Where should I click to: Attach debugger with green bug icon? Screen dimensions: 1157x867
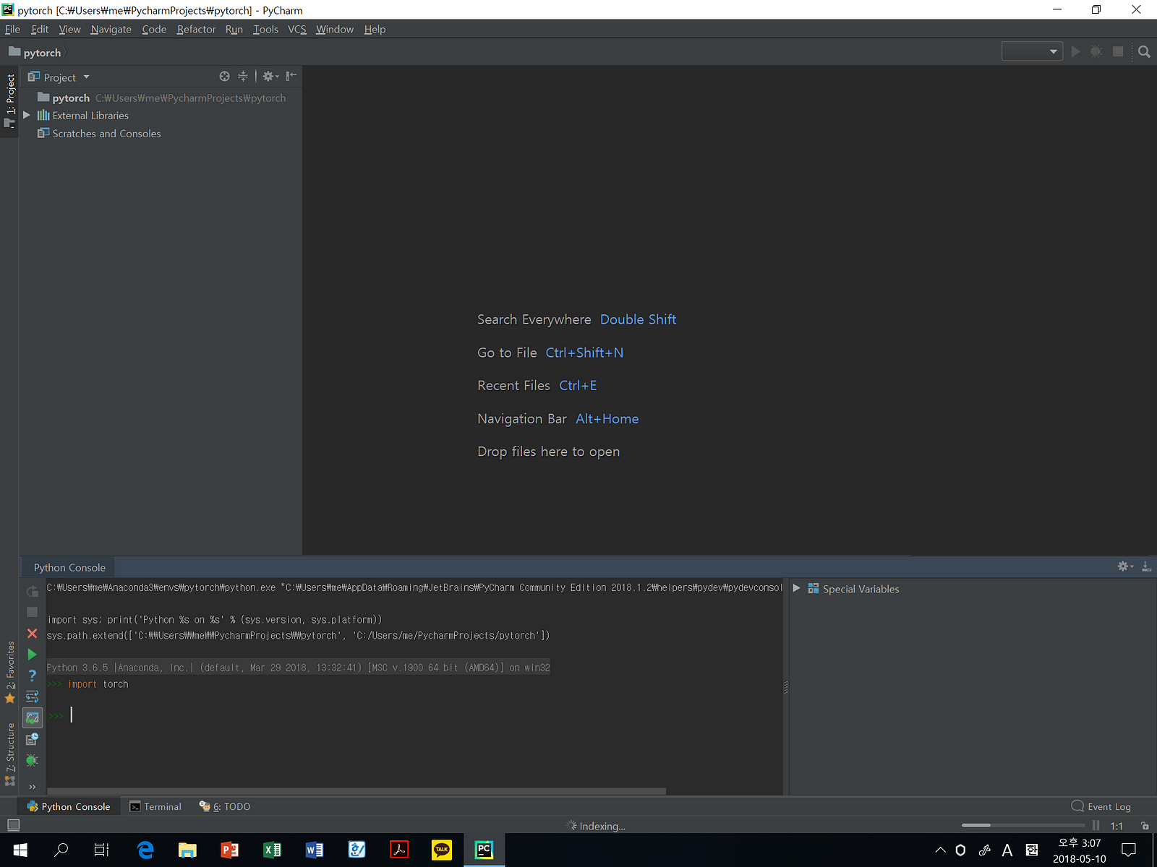pos(32,760)
